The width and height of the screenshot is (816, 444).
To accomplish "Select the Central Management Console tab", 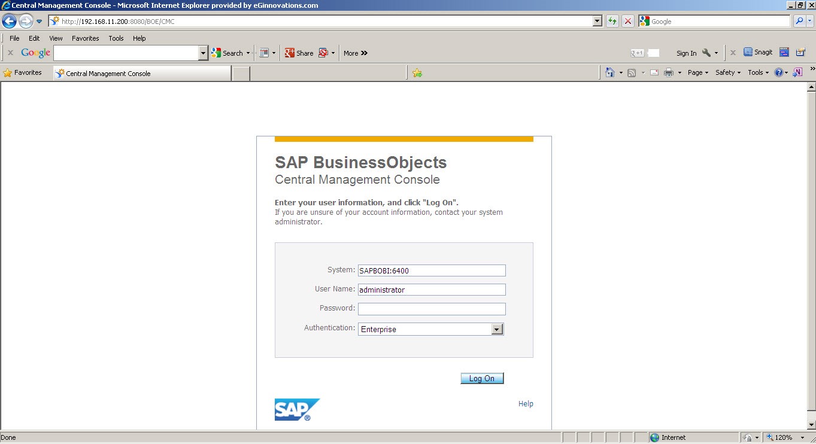I will (142, 73).
